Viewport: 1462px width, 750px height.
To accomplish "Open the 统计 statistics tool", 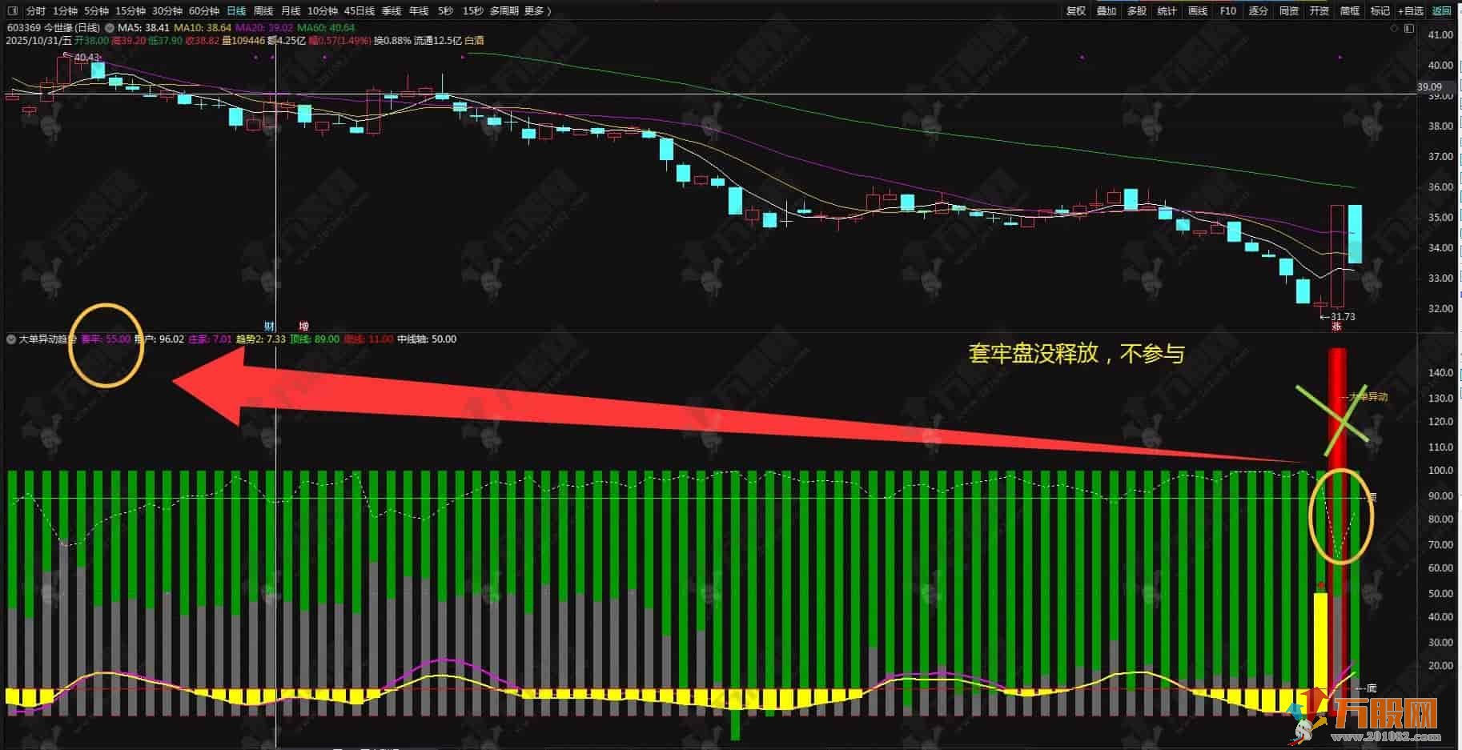I will pyautogui.click(x=1167, y=10).
